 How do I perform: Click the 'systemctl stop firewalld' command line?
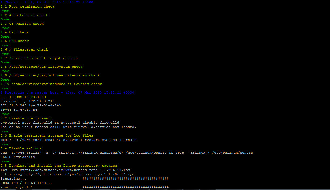click(x=60, y=123)
